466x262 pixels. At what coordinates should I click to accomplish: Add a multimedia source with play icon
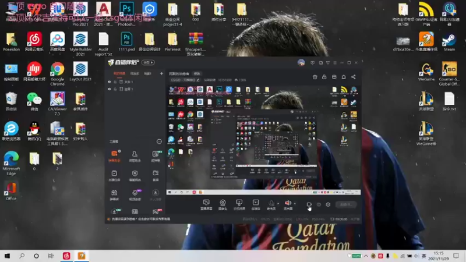pos(256,205)
